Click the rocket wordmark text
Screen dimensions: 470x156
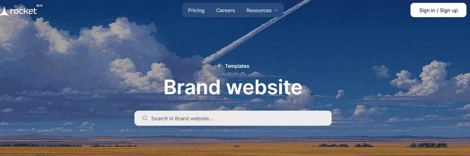point(24,11)
